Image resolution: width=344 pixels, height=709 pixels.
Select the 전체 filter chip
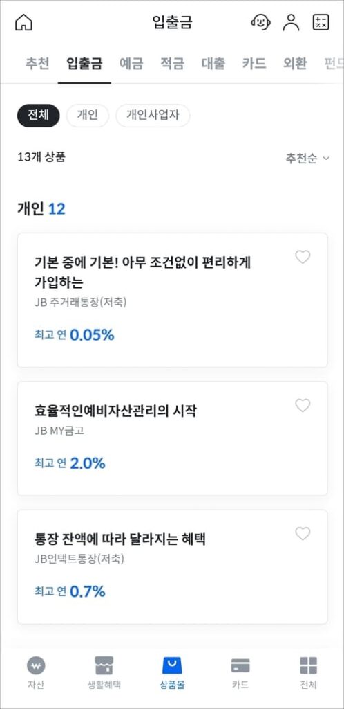pyautogui.click(x=38, y=116)
